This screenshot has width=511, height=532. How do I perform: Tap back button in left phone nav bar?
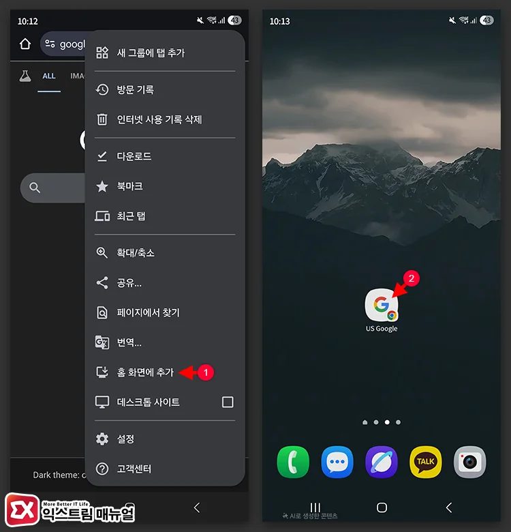coord(197,507)
